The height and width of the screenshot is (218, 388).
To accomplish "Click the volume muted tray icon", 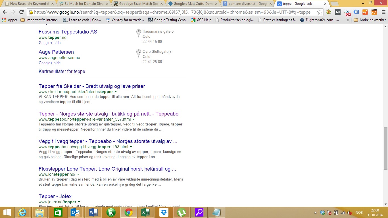I will pos(350,213).
